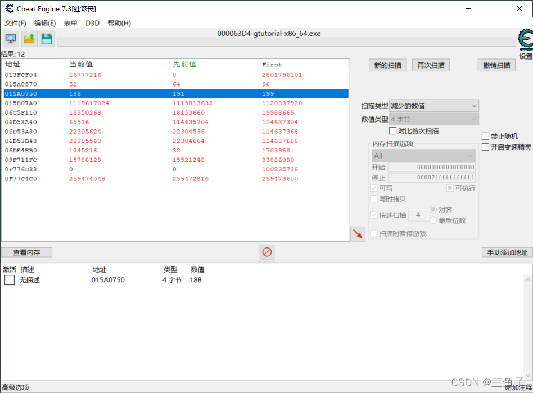
Task: Toggle the 写时拷贝 checkbox
Action: [x=374, y=199]
